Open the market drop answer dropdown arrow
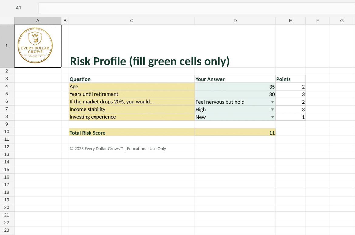The width and height of the screenshot is (355, 235). [272, 102]
